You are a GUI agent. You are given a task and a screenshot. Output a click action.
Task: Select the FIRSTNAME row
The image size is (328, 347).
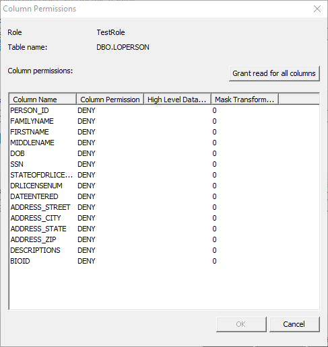pos(164,132)
